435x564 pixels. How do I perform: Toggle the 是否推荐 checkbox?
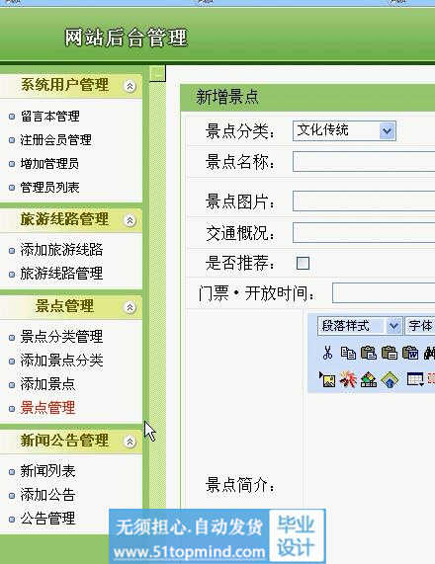coord(303,263)
